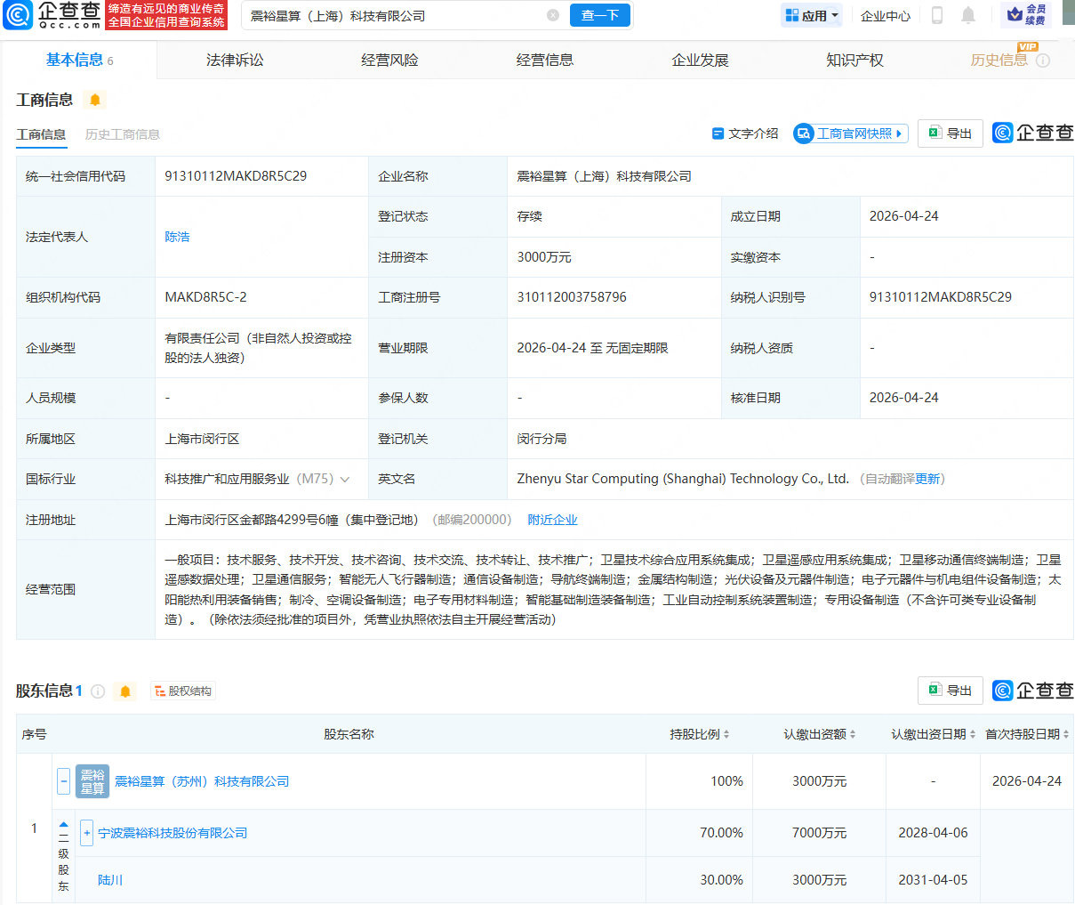
Task: Click in the company search input field
Action: tap(391, 15)
